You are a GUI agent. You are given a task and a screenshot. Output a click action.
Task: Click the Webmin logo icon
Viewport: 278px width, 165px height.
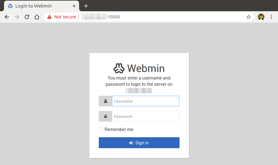[x=119, y=68]
